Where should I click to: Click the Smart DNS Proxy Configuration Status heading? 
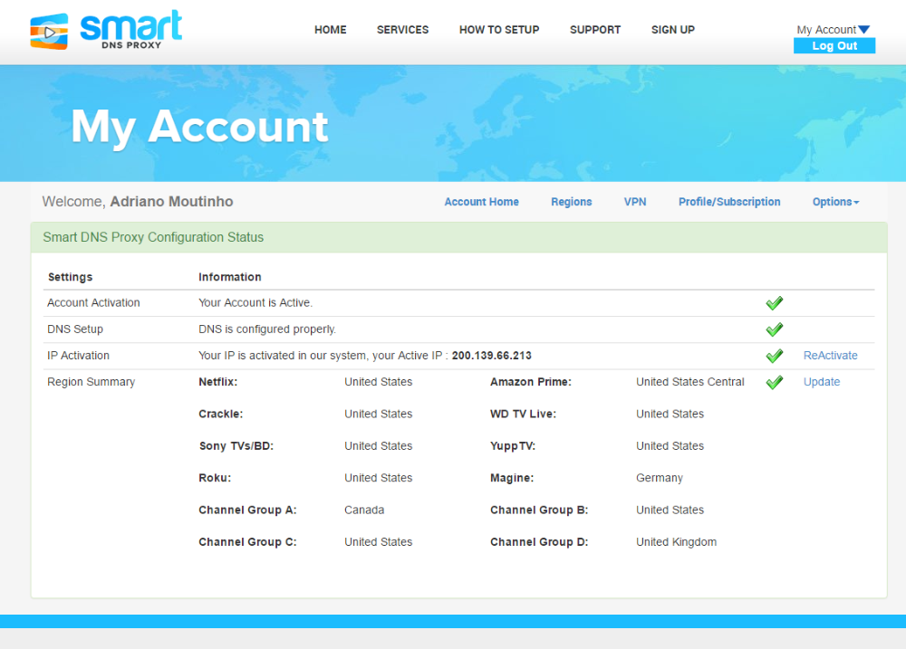pos(153,237)
